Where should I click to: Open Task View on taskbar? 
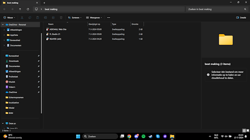click(x=122, y=136)
